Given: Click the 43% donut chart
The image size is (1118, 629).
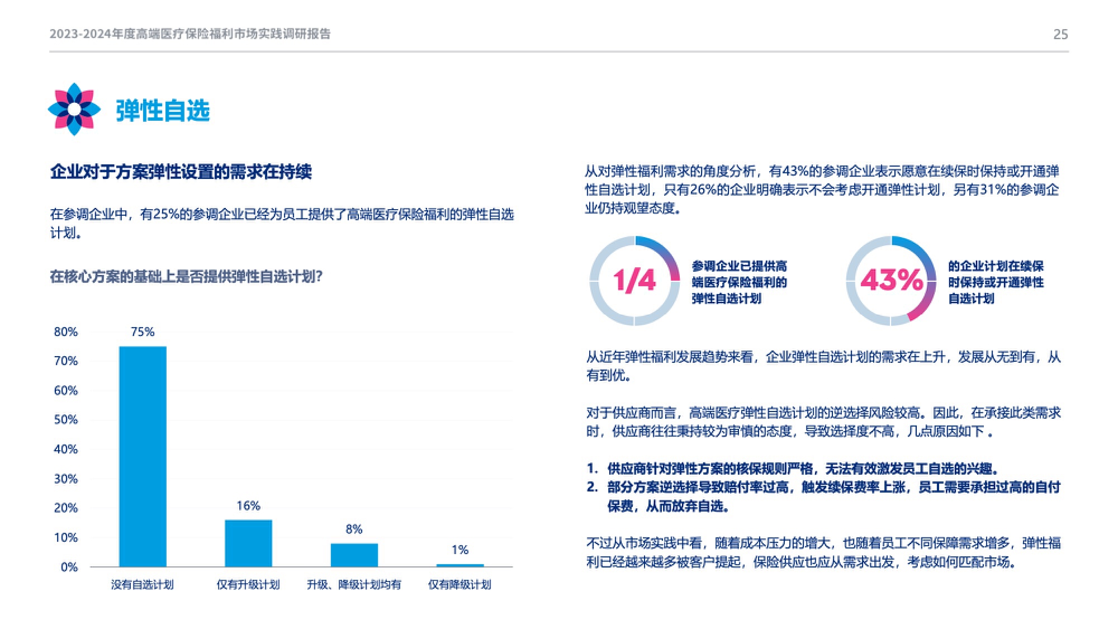Looking at the screenshot, I should click(x=891, y=281).
